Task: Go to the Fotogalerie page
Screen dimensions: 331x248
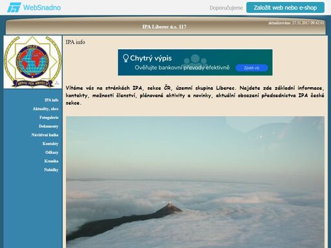Action: [x=49, y=118]
